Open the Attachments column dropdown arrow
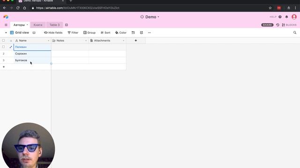 pos(123,41)
